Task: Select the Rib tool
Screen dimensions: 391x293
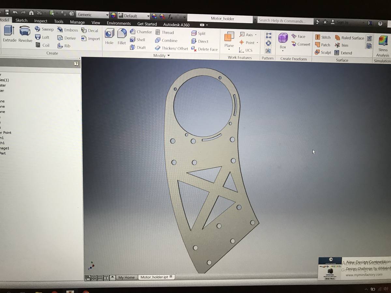Action: tap(64, 46)
